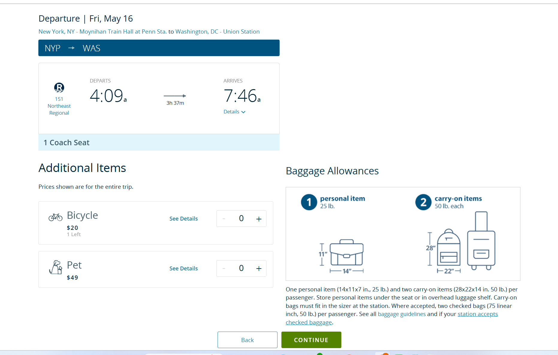The image size is (558, 355).
Task: Click the Departure Fri, May 16 heading
Action: click(86, 19)
